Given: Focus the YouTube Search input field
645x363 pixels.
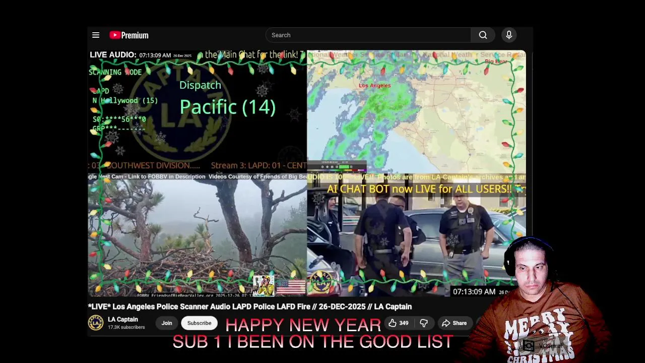Looking at the screenshot, I should pyautogui.click(x=368, y=35).
